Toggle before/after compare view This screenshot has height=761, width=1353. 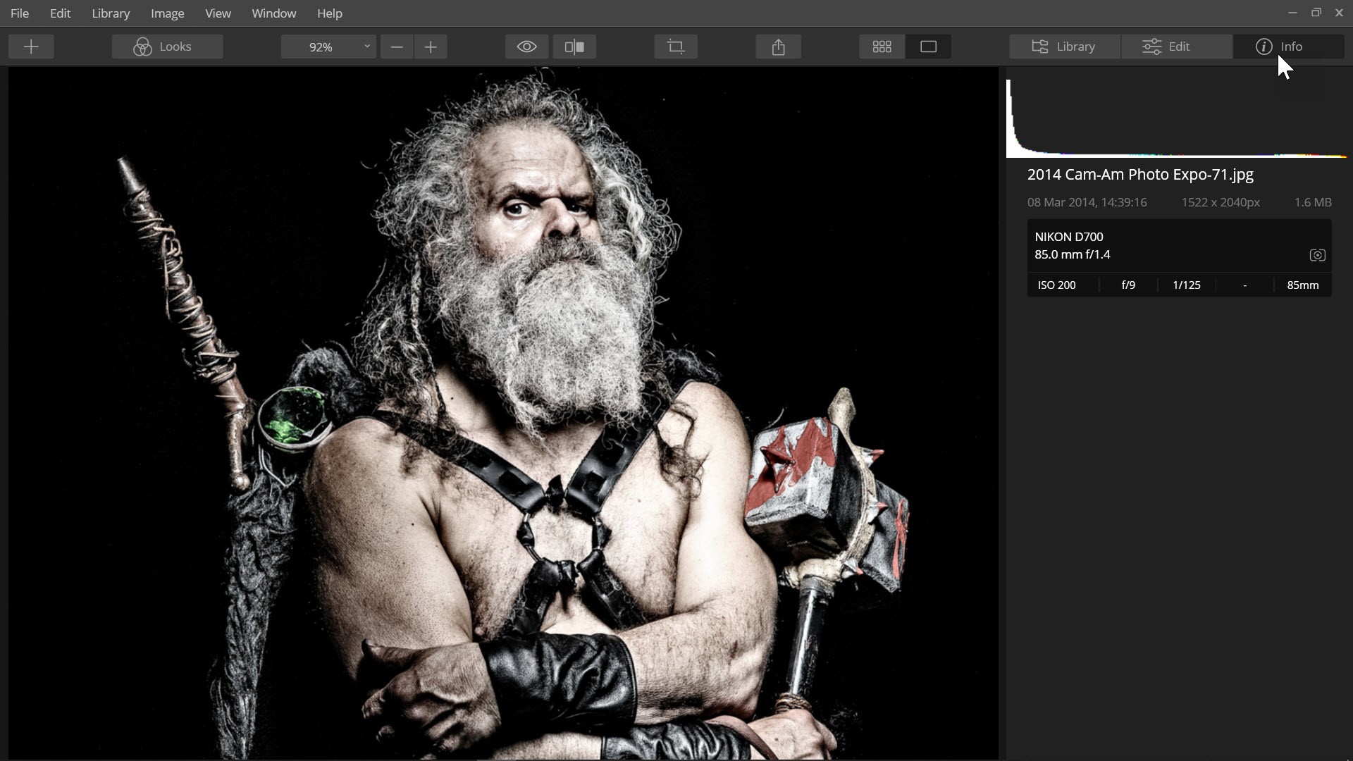(x=574, y=47)
